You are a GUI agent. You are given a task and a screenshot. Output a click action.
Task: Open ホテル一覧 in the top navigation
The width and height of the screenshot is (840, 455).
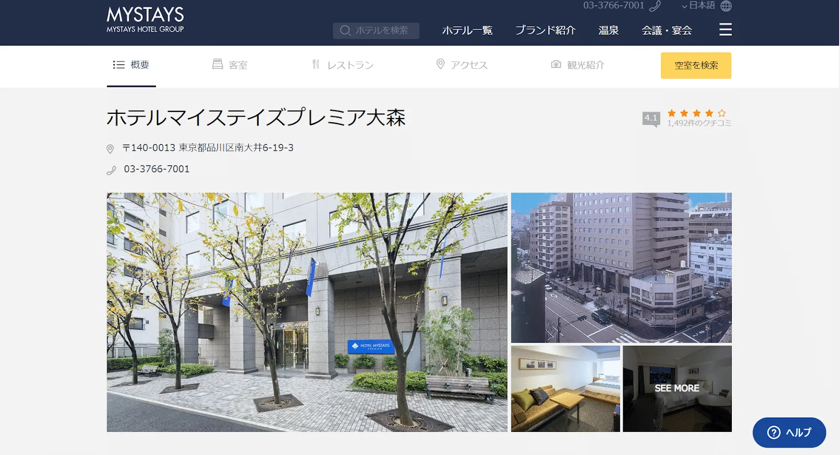pos(467,30)
